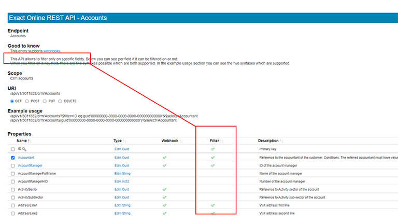Open Edm.Guid link in ActivitySubSector row
This screenshot has height=224, width=398.
coord(122,198)
